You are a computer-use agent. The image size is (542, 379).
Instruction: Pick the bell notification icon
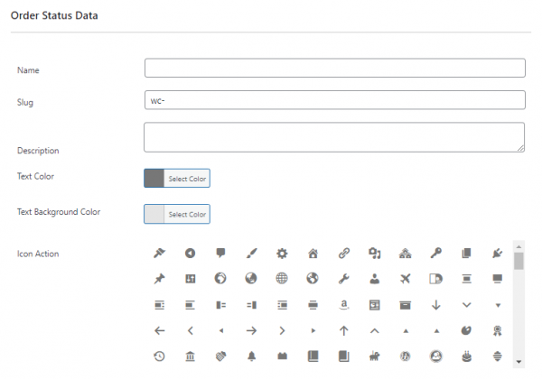[x=251, y=356]
